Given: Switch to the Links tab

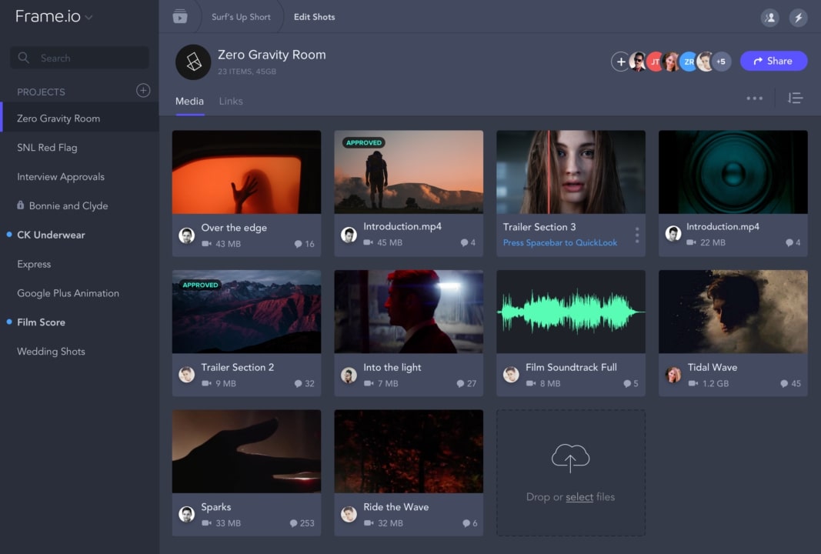Looking at the screenshot, I should pyautogui.click(x=231, y=101).
